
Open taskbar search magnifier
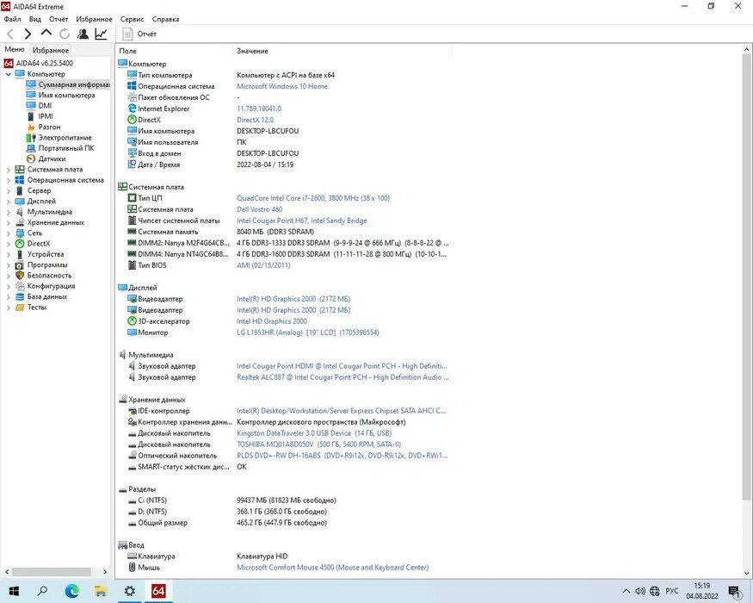pyautogui.click(x=42, y=591)
